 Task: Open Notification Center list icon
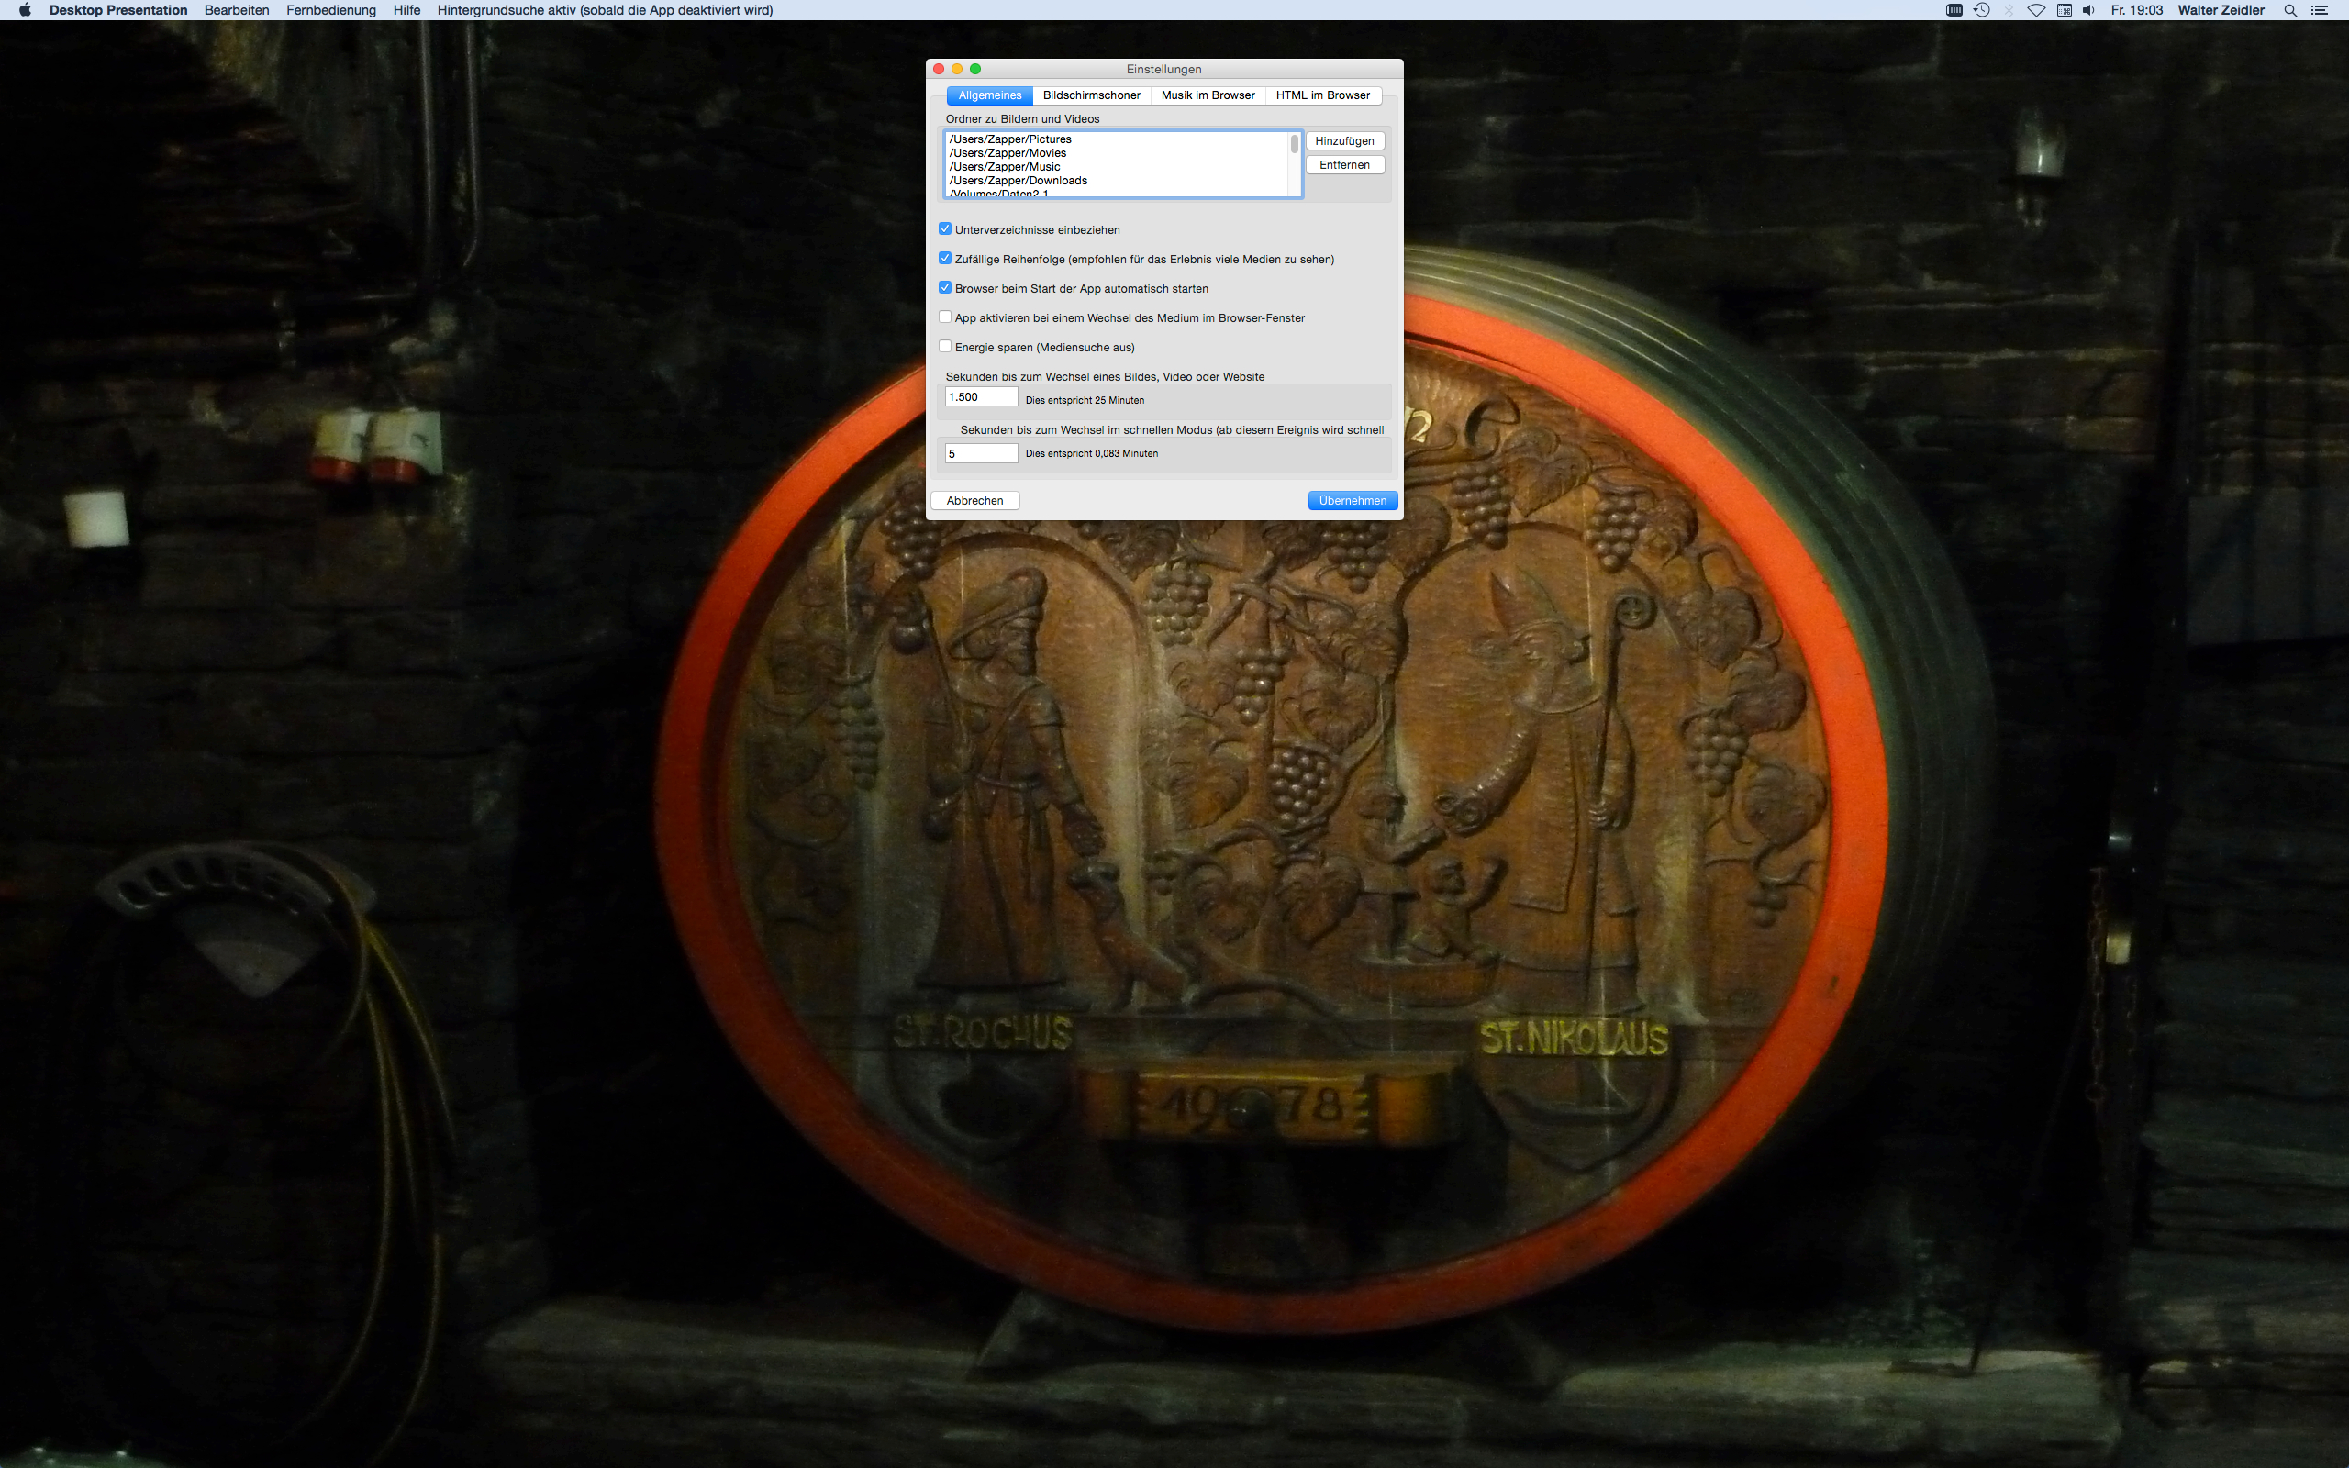2320,10
